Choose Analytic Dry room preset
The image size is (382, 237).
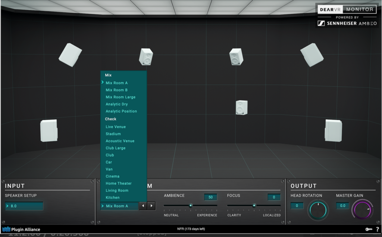pyautogui.click(x=116, y=104)
